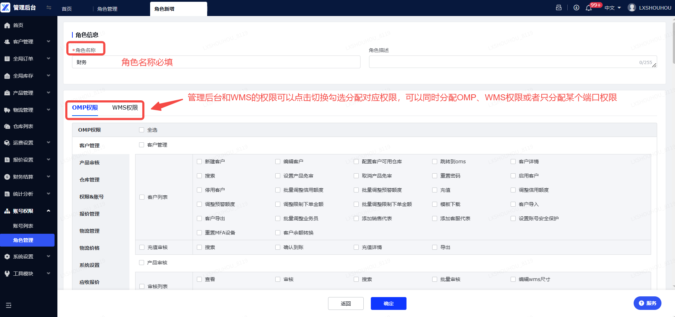Click the menu fold icon at sidebar bottom
This screenshot has height=317, width=675.
9,305
